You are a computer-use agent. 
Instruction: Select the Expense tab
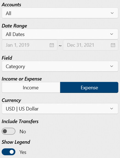click(89, 87)
